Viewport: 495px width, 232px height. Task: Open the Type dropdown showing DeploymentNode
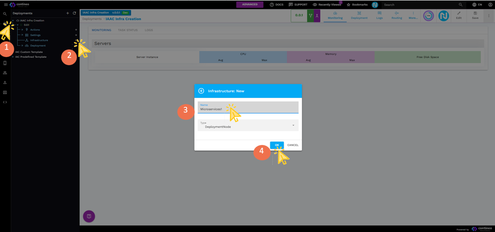248,126
